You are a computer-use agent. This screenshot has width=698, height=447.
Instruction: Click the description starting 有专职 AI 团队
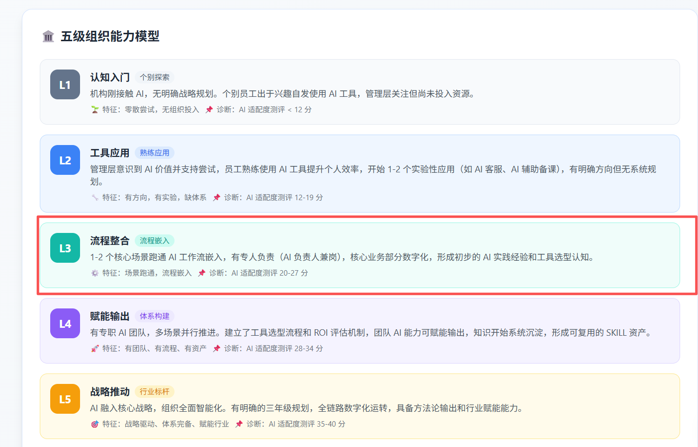372,332
